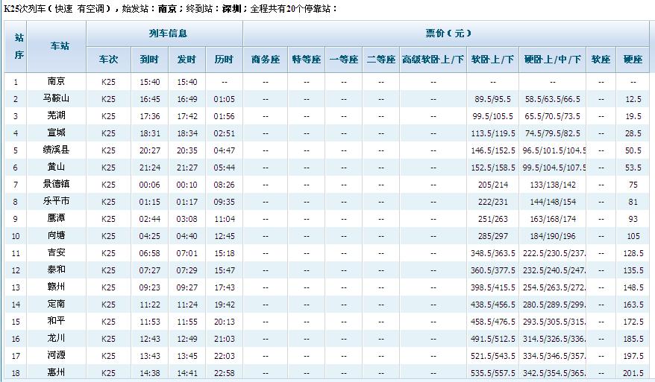This screenshot has width=655, height=382.
Task: Select the 205/214 soft sleeper price cell
Action: [x=492, y=185]
